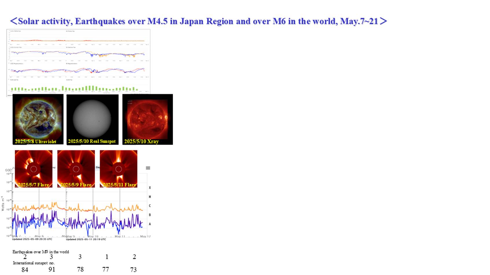Open the chart hamburger menu icon
The image size is (490, 275).
(x=148, y=168)
